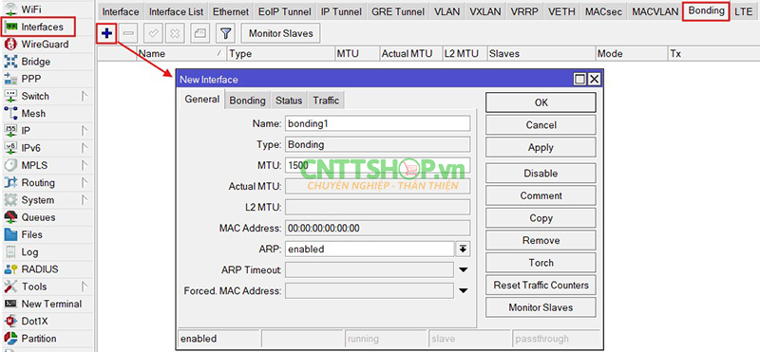Click the Slaves column header

coord(541,54)
